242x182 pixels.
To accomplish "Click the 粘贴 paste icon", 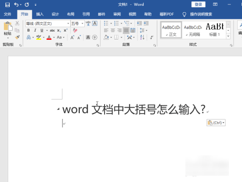I will [8, 26].
